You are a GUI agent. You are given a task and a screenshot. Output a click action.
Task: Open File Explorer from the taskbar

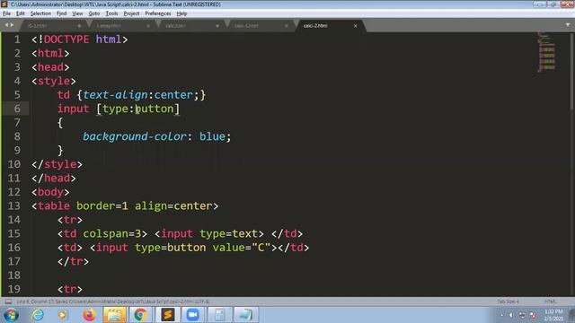[114, 315]
